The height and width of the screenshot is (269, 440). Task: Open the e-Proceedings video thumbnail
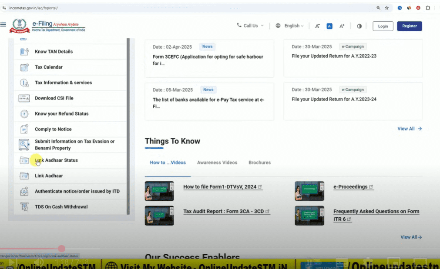coord(309,191)
